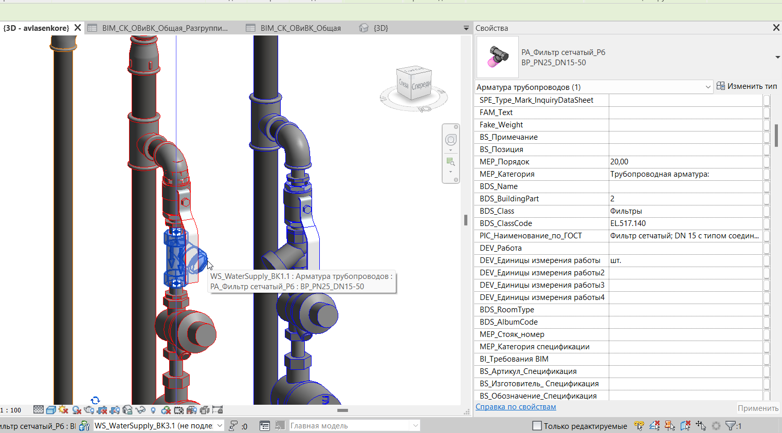The height and width of the screenshot is (433, 782).
Task: Click the Слева face of the ViewCube
Action: [404, 84]
